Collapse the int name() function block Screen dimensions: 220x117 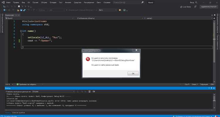[21, 31]
